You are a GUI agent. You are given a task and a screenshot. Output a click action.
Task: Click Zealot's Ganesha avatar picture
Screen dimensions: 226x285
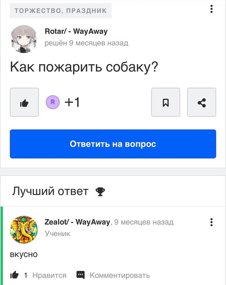(24, 230)
